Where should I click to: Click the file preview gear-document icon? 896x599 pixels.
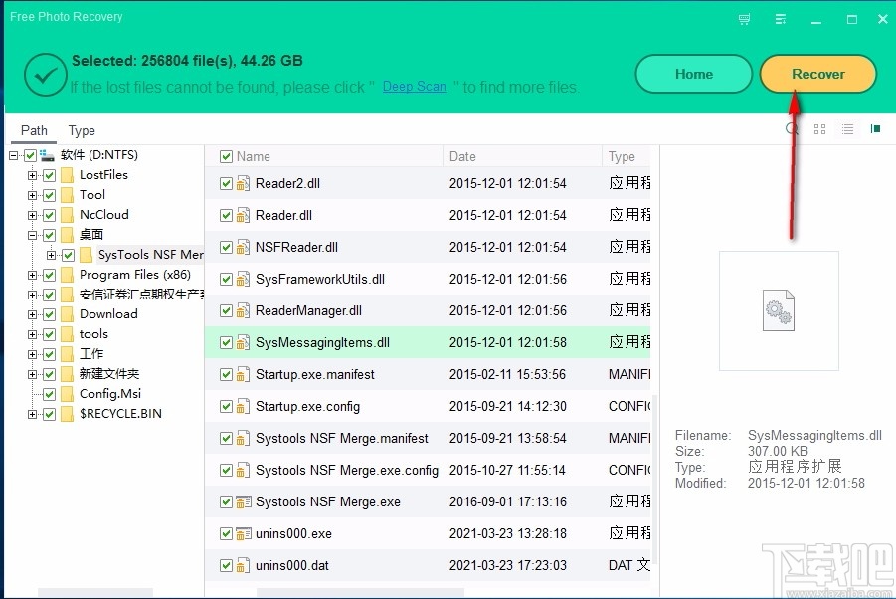(x=780, y=310)
